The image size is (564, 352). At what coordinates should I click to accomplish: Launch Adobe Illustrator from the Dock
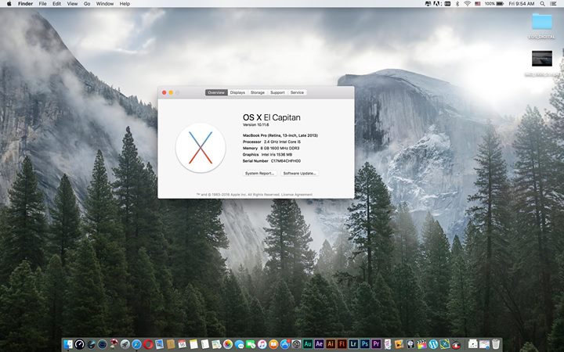[331, 344]
